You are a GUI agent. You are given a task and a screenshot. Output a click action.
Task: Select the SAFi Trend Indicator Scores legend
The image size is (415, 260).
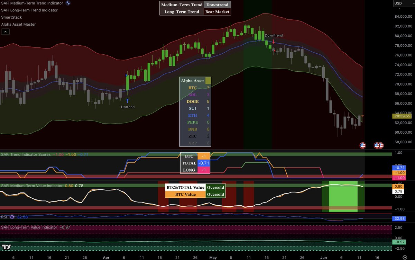pos(26,154)
